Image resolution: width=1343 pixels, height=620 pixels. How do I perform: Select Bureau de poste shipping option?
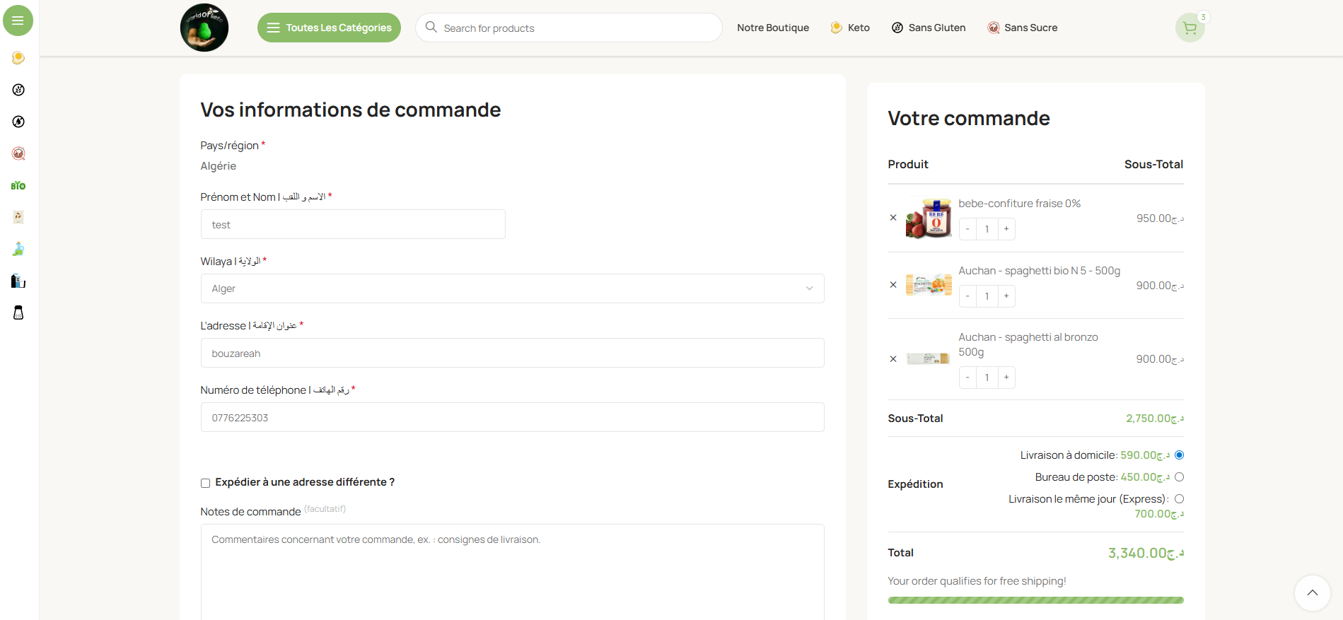pos(1179,477)
